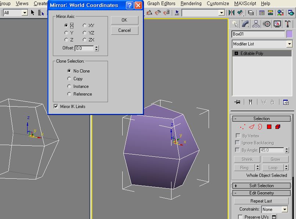The image size is (296, 219).
Task: Select Element sub-object level icon
Action: (278, 127)
